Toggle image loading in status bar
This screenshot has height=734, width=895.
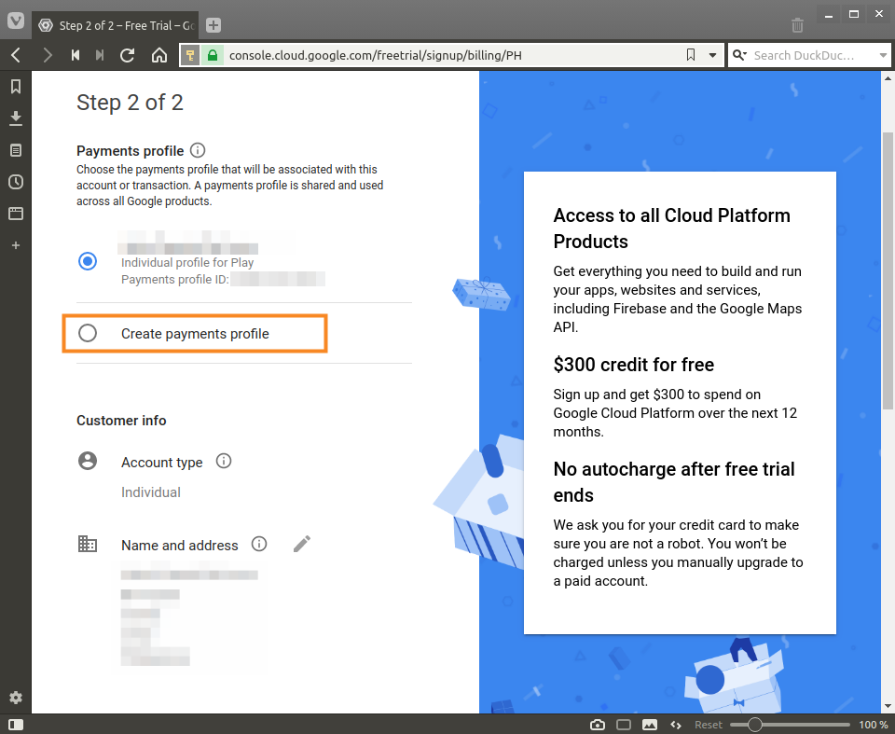click(x=650, y=725)
